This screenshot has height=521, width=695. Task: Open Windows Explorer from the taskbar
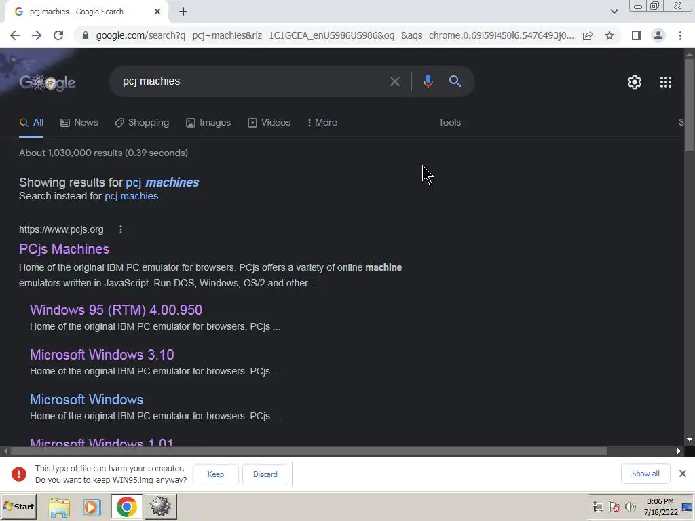pos(59,507)
